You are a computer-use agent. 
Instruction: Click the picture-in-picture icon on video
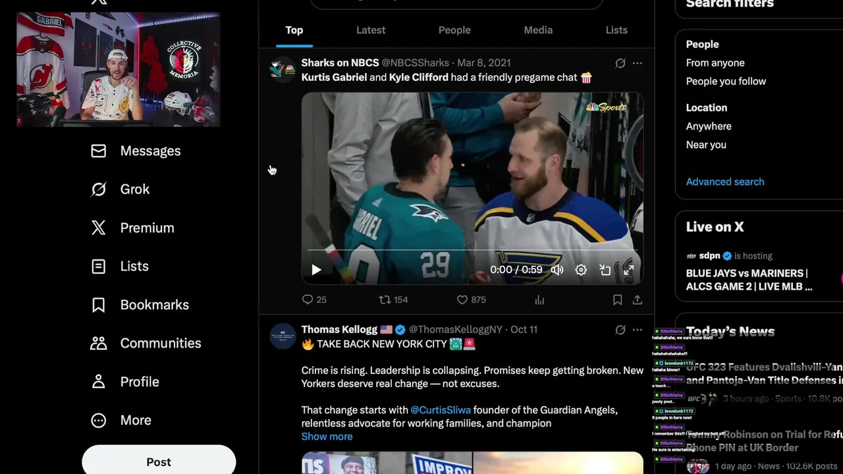pos(605,270)
